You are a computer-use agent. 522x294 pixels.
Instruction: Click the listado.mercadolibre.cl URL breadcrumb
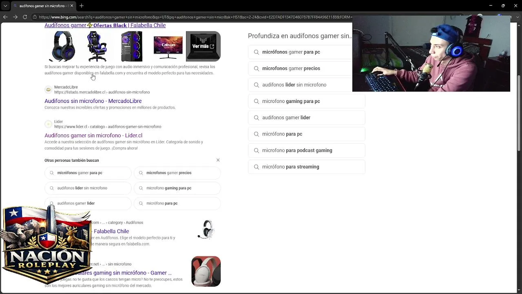coord(102,92)
